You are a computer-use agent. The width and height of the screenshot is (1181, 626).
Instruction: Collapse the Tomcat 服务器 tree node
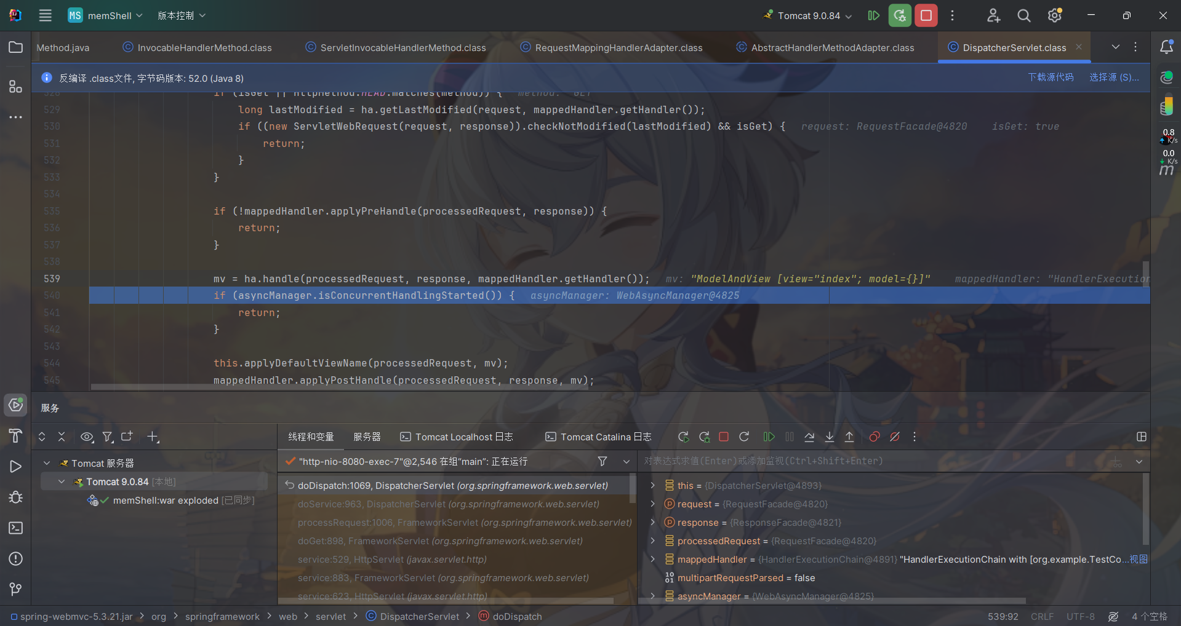pos(47,463)
